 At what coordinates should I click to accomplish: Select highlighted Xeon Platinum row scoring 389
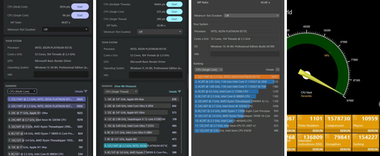(141, 146)
